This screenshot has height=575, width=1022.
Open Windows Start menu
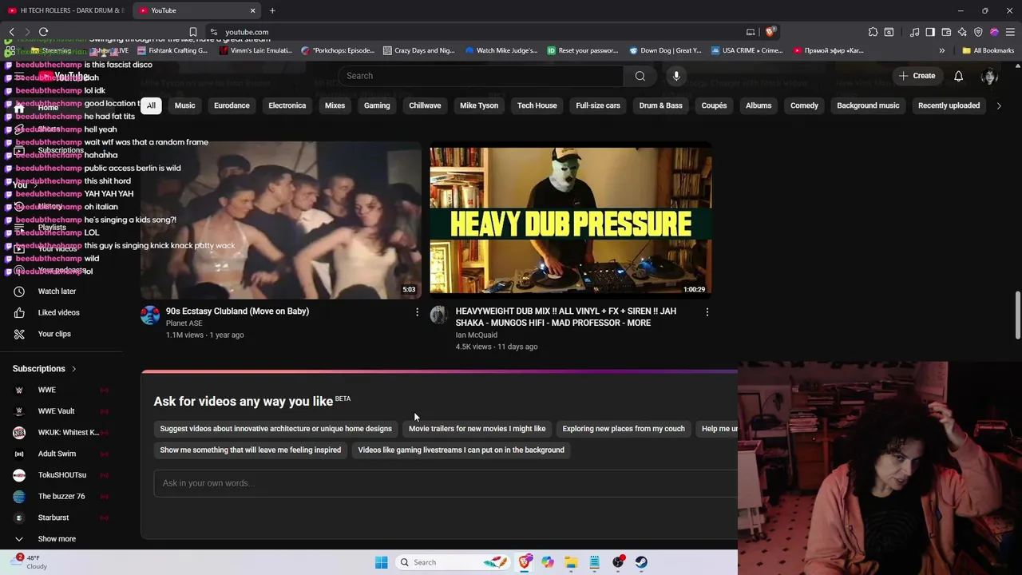pyautogui.click(x=381, y=562)
